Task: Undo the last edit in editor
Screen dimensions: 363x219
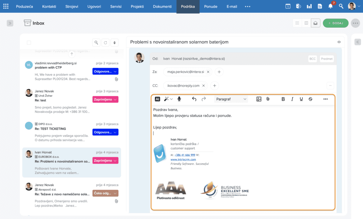Action: coord(194,99)
